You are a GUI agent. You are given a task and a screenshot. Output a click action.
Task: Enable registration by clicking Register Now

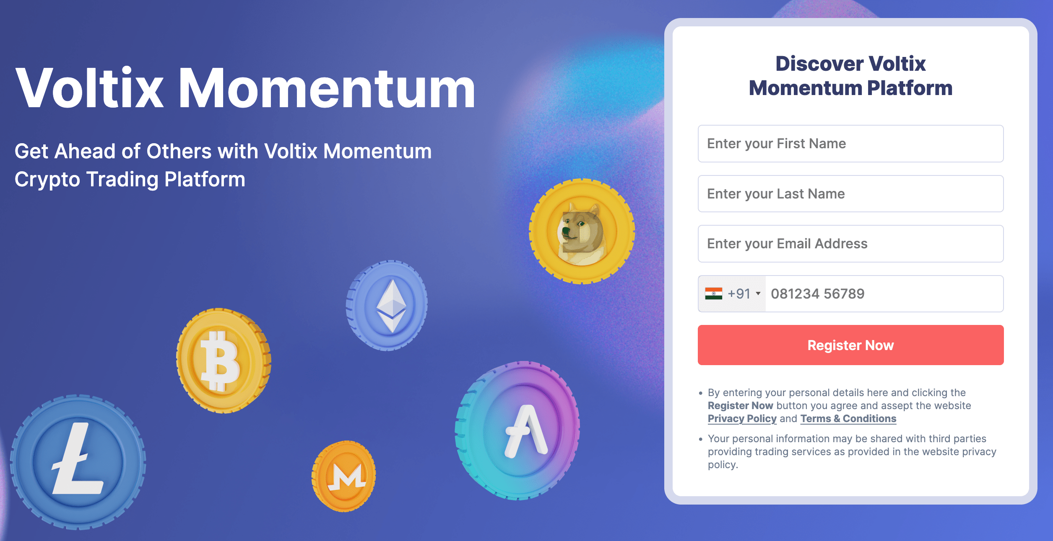coord(851,345)
